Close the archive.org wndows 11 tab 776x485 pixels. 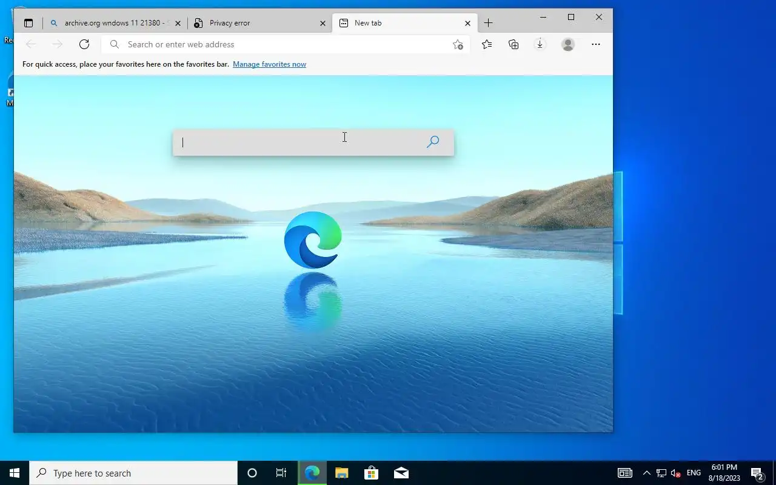pyautogui.click(x=178, y=23)
